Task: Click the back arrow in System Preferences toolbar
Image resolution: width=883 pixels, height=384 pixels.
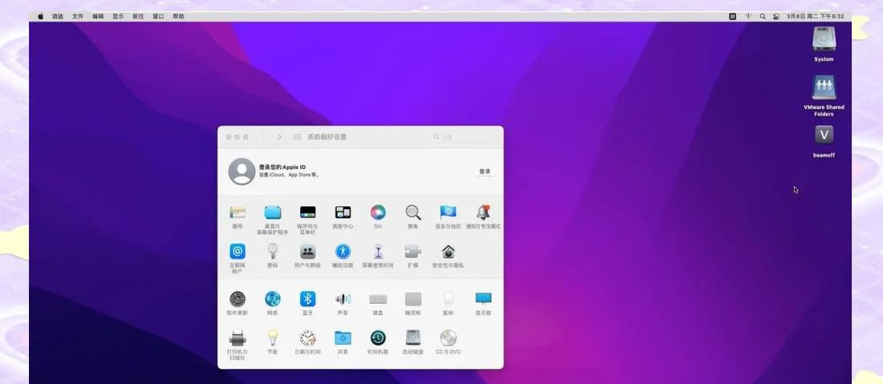Action: click(x=263, y=137)
